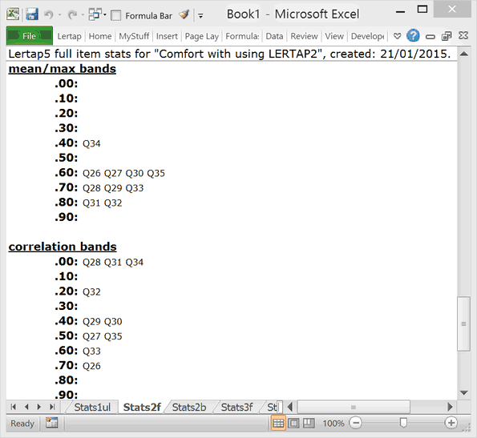This screenshot has height=438, width=477.
Task: Select the Page Layout ribbon tab
Action: [202, 36]
